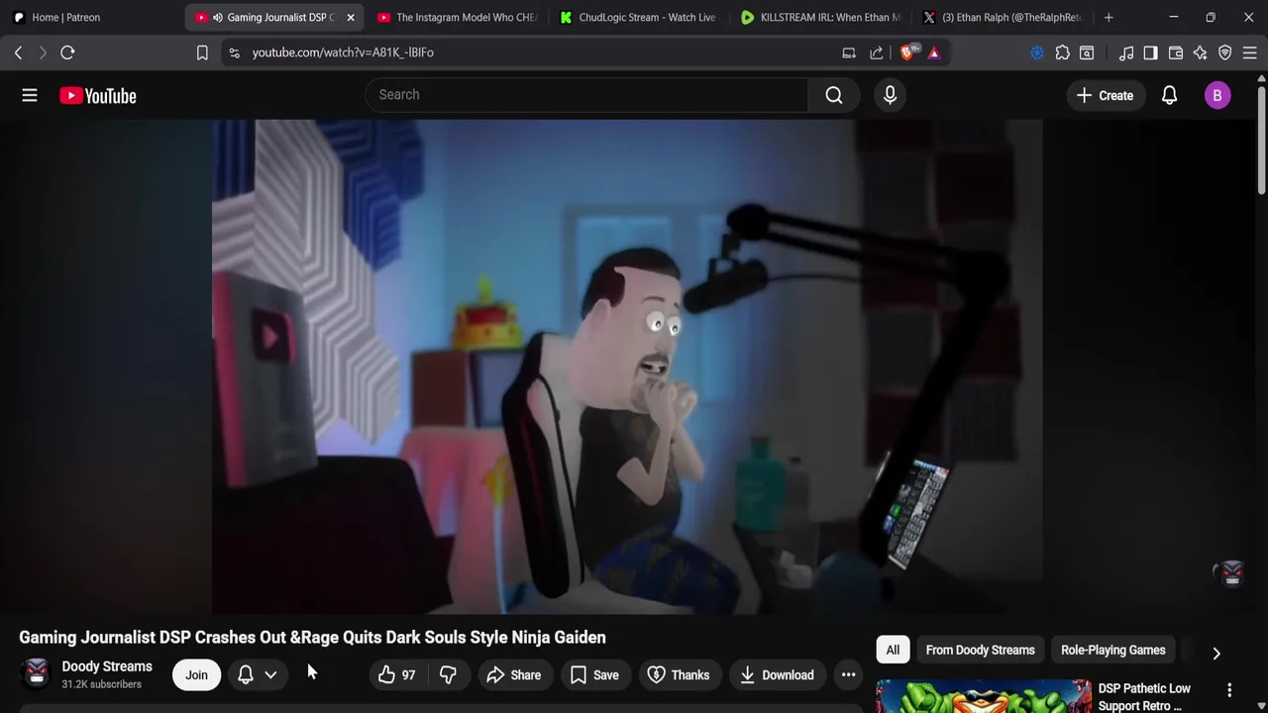Viewport: 1268px width, 713px height.
Task: Open Brave playlist music note icon
Action: click(x=1126, y=52)
